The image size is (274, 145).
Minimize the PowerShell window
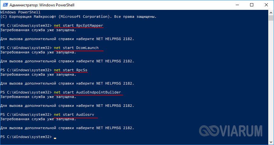click(237, 5)
